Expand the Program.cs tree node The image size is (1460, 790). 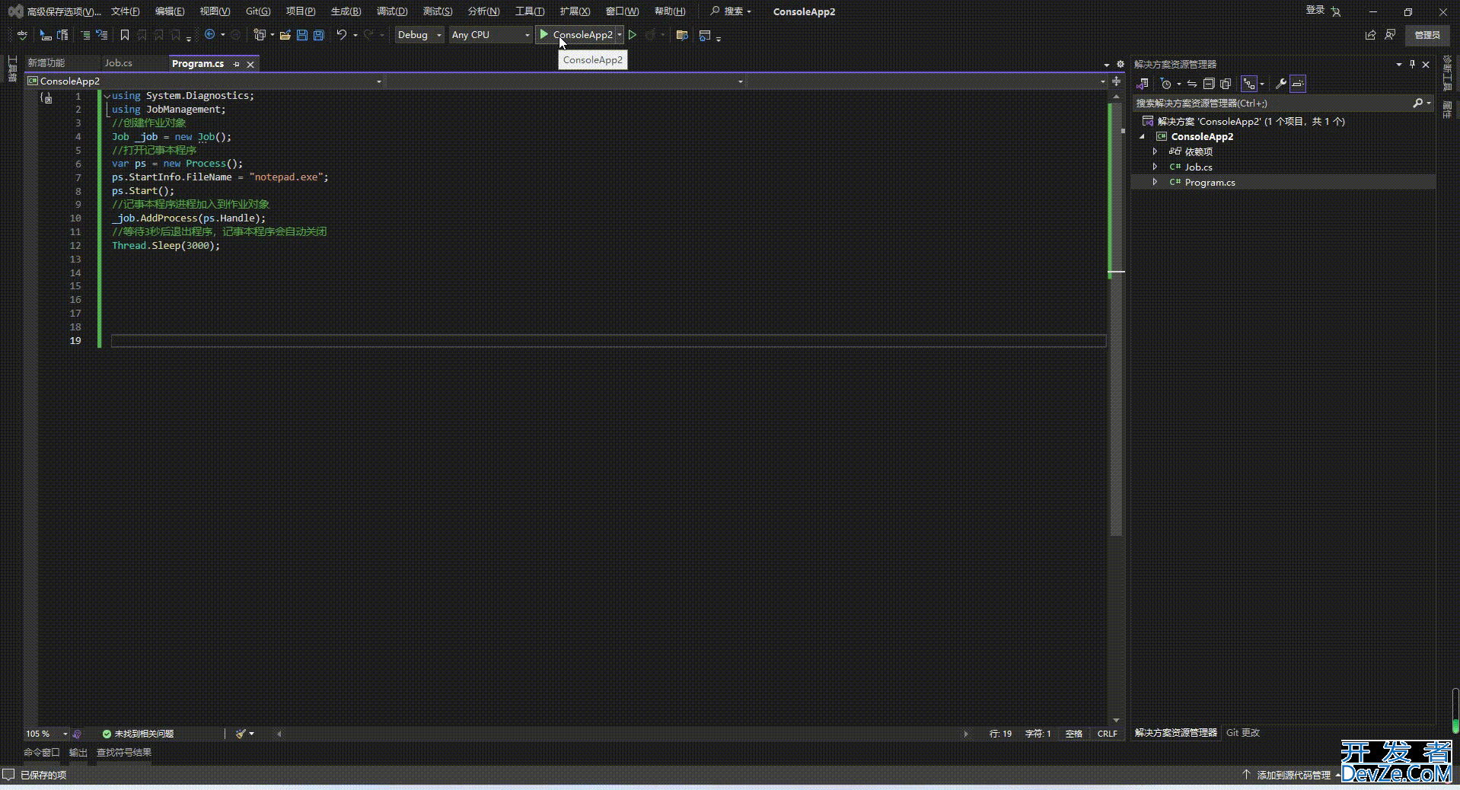point(1155,182)
